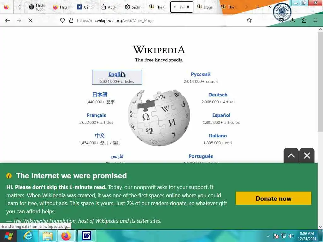Open 日本語 Wikipedia link
This screenshot has height=242, width=323.
pos(100,95)
